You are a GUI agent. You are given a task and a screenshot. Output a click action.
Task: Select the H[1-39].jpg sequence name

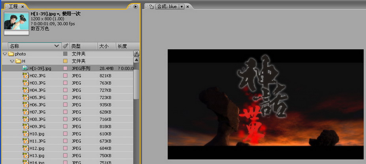(x=40, y=69)
